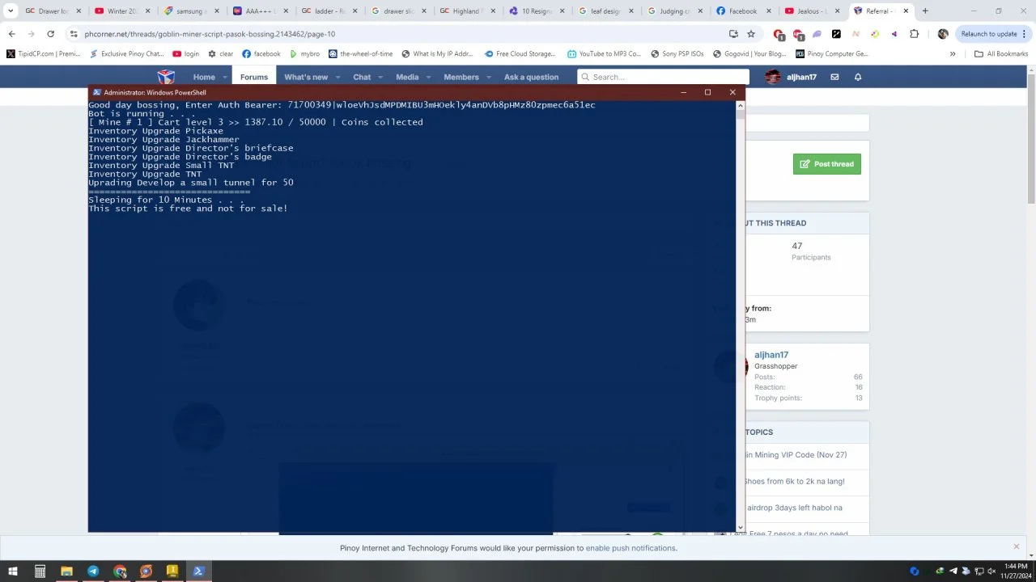Open the Home navigation item
Viewport: 1036px width, 582px height.
coord(204,77)
